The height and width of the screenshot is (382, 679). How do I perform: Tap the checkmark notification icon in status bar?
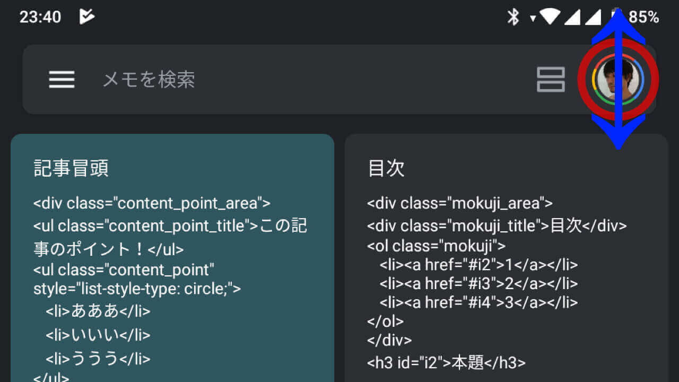[x=86, y=17]
